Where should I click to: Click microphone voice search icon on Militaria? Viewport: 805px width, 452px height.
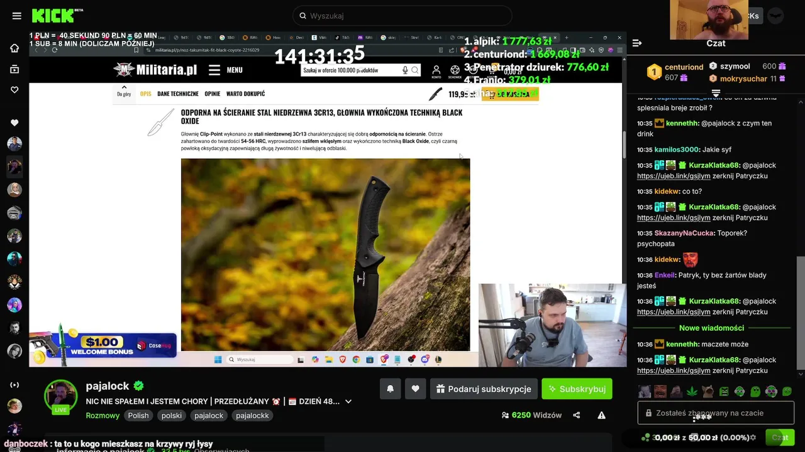point(405,70)
